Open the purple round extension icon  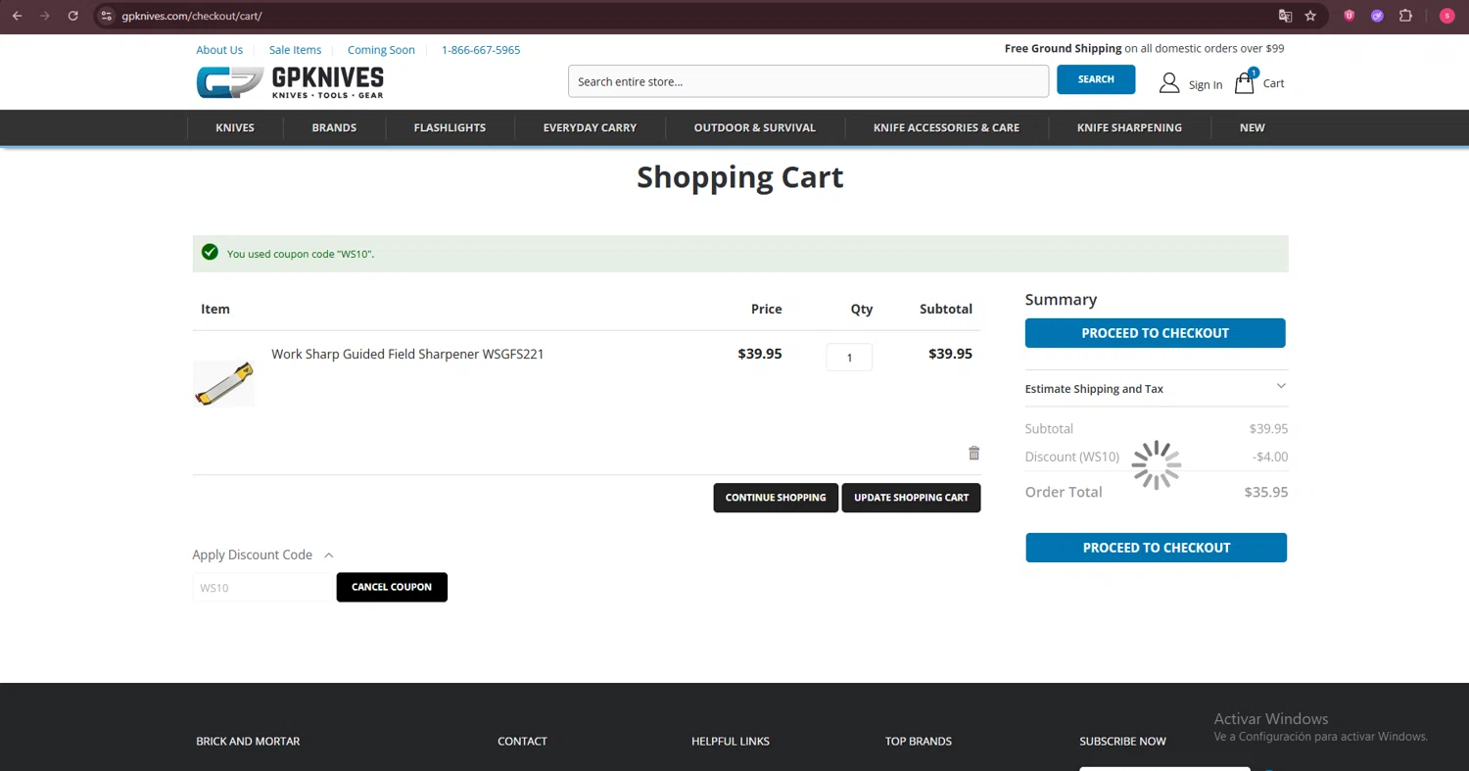1377,16
